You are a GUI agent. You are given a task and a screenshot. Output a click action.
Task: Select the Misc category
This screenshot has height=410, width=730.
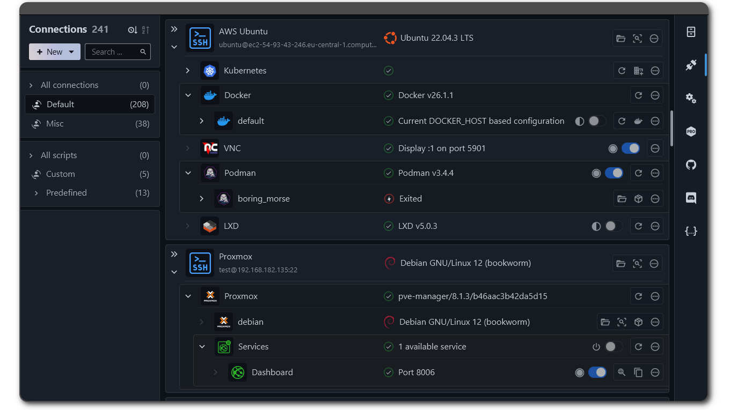coord(55,124)
